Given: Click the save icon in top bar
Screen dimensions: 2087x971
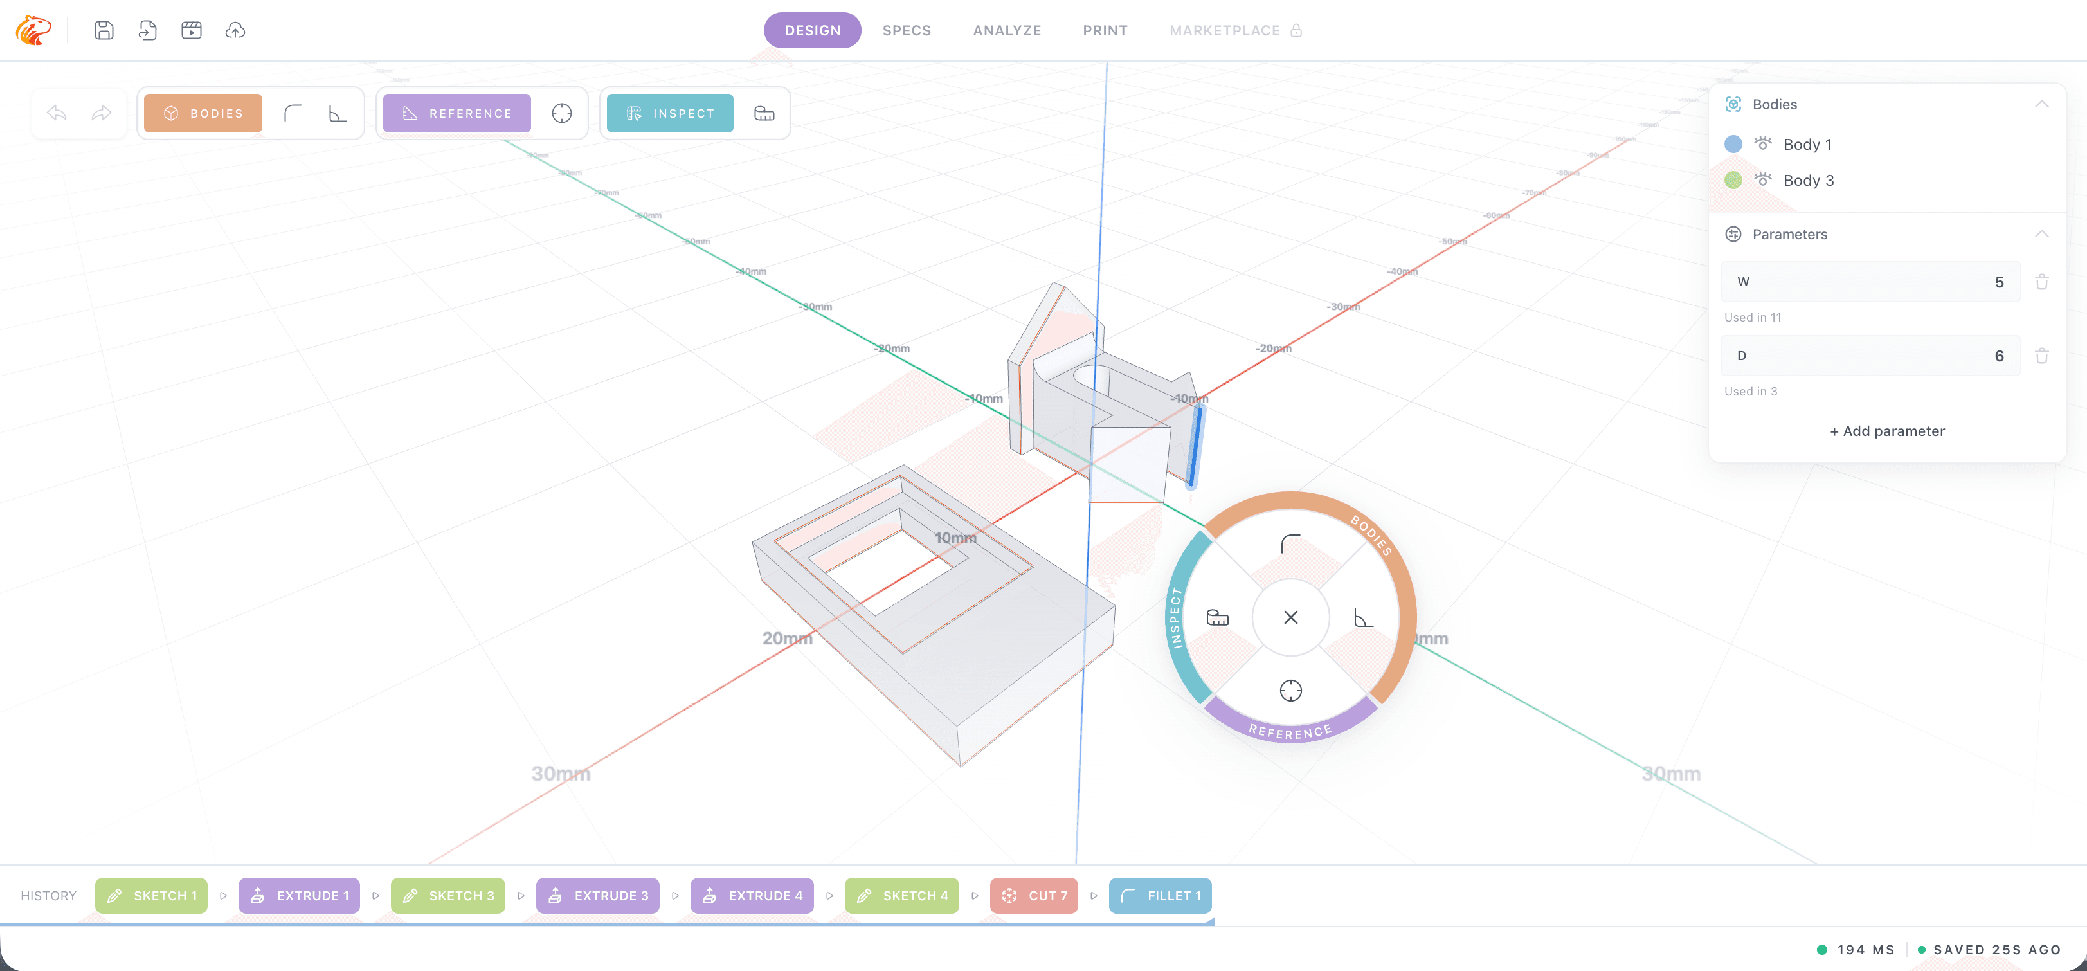Looking at the screenshot, I should pyautogui.click(x=104, y=30).
